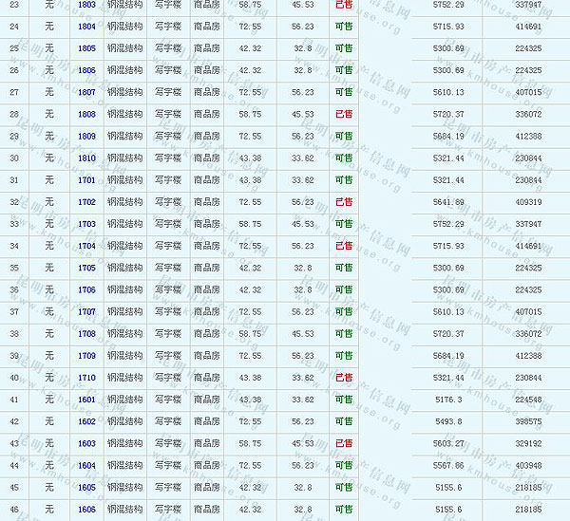The height and width of the screenshot is (521, 570).
Task: Open room 1603 details
Action: pos(86,443)
